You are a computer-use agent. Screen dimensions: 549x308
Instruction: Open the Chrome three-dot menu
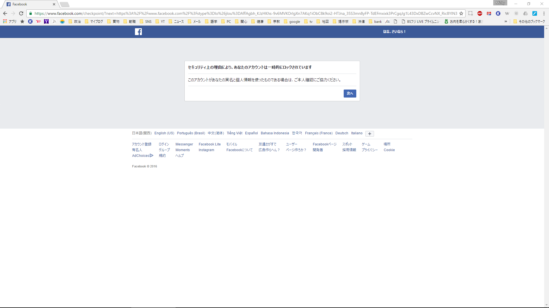pyautogui.click(x=544, y=13)
